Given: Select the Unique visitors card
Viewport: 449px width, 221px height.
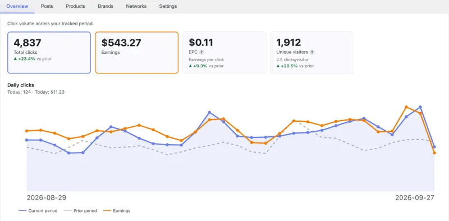Looking at the screenshot, I should tap(312, 52).
